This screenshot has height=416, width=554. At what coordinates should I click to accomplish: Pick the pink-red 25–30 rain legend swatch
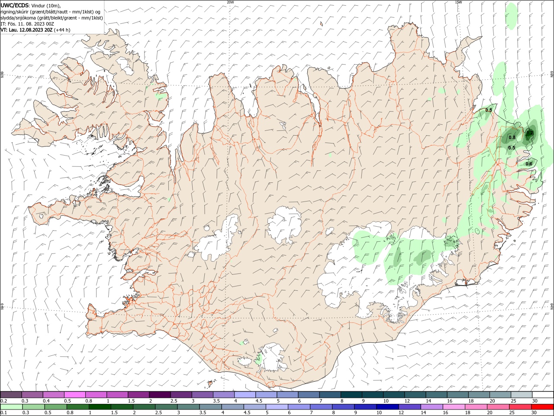(x=520, y=407)
